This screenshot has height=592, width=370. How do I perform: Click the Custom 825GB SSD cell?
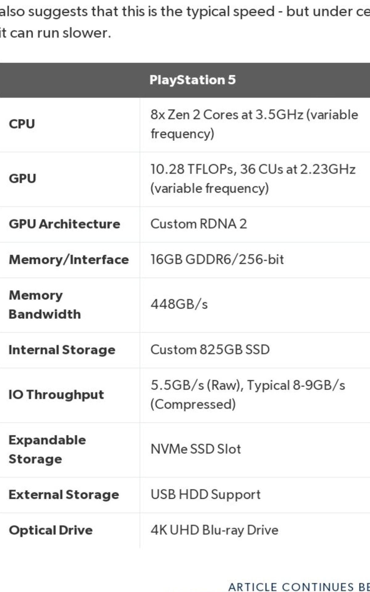[x=210, y=350]
